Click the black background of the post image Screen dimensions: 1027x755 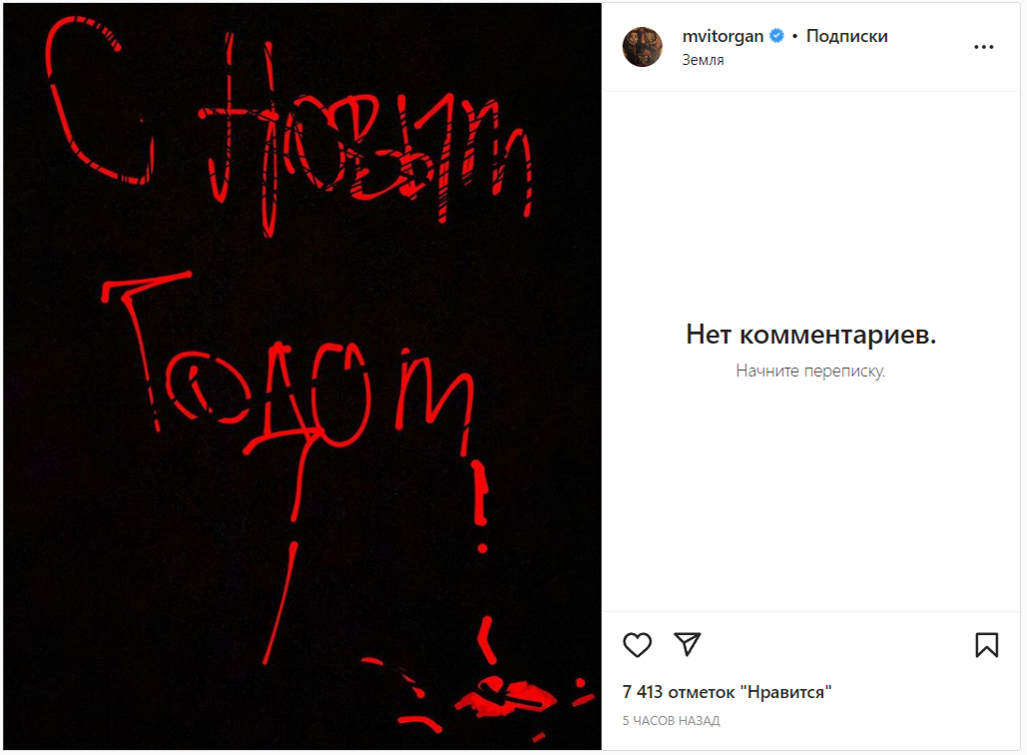click(x=98, y=557)
